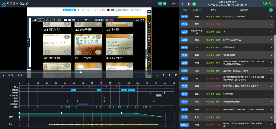The width and height of the screenshot is (276, 129).
Task: Filter markers by 分类 funnel
Action: pyautogui.click(x=215, y=10)
